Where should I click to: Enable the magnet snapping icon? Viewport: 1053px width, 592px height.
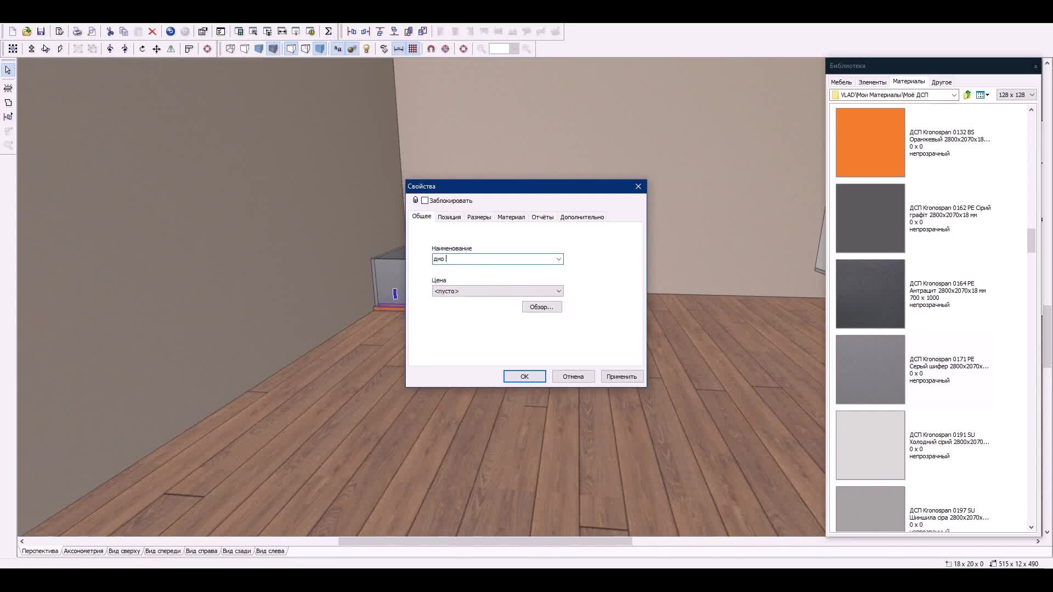[431, 49]
